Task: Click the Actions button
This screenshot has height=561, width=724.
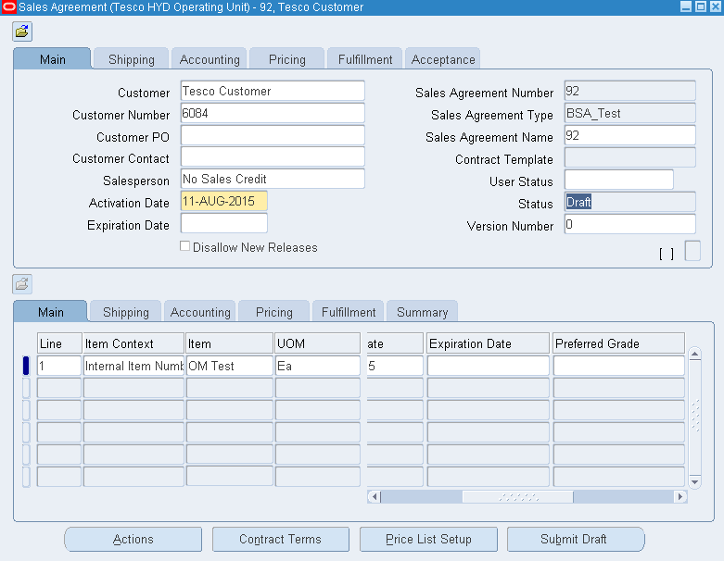Action: click(x=133, y=539)
